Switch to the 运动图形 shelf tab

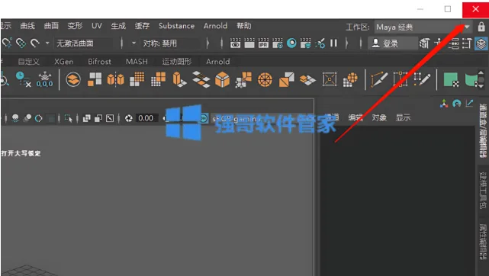pyautogui.click(x=177, y=62)
